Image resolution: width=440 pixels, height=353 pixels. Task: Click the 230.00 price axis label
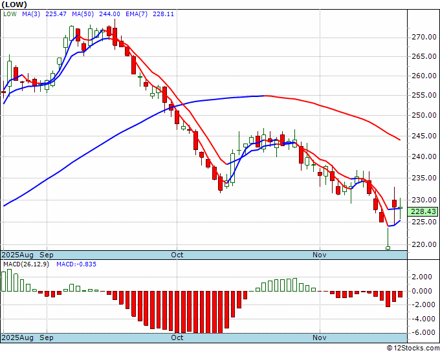tap(424, 200)
